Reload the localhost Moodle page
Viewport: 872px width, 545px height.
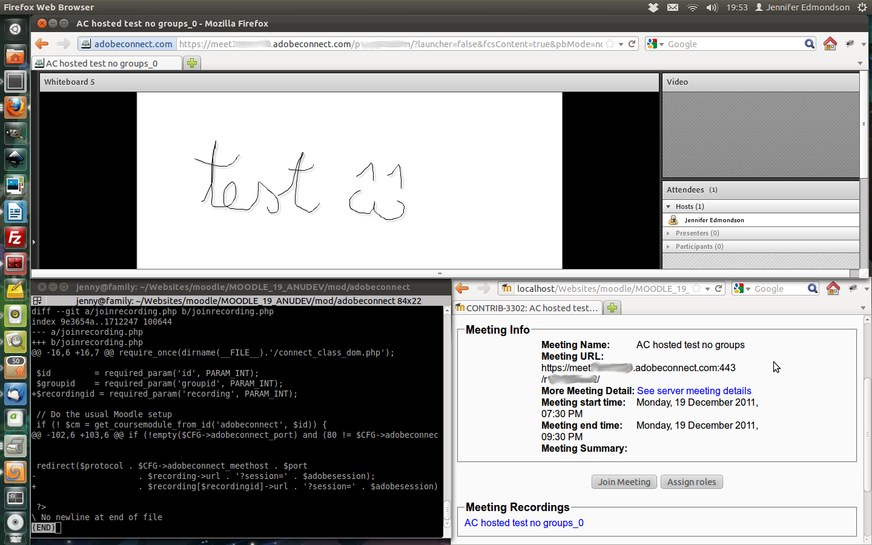coord(718,288)
